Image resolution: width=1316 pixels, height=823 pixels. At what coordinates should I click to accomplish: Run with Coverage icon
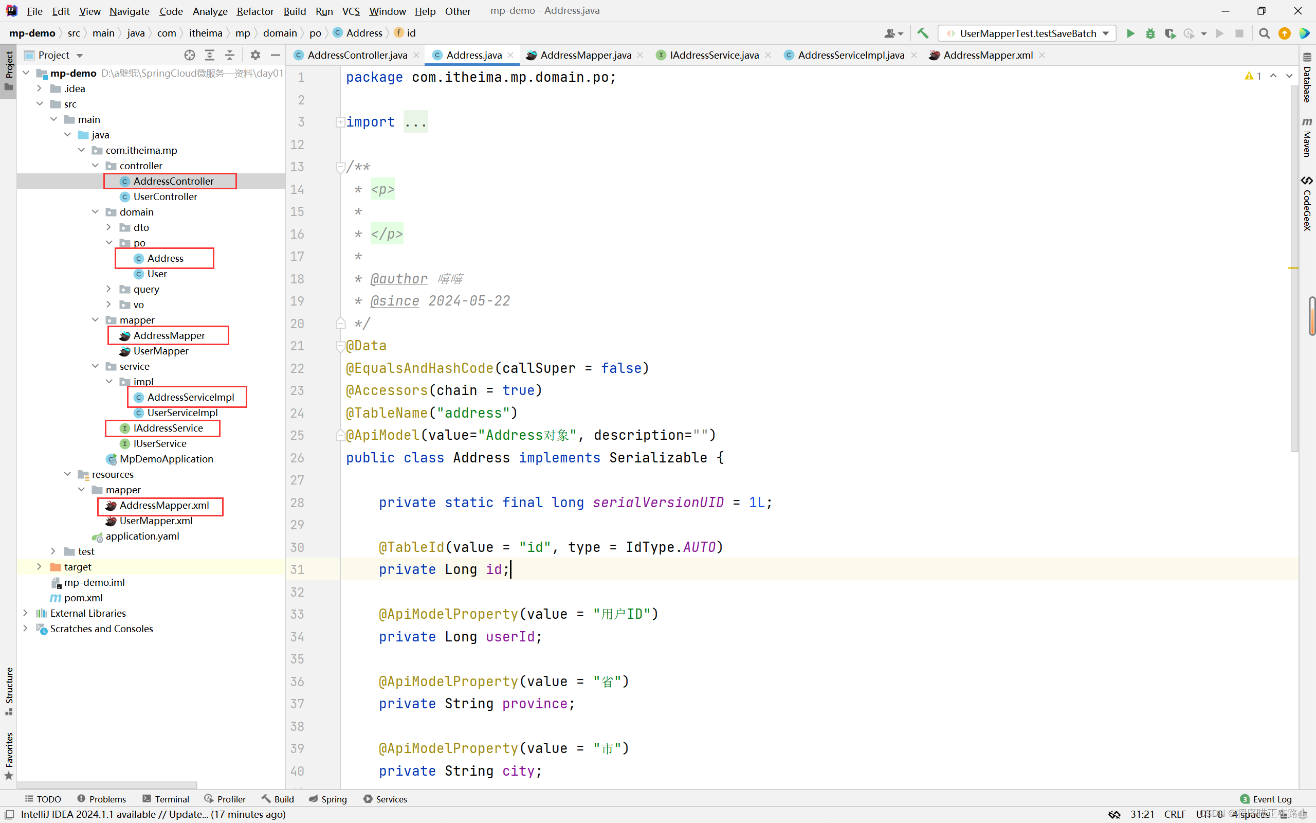[1169, 34]
